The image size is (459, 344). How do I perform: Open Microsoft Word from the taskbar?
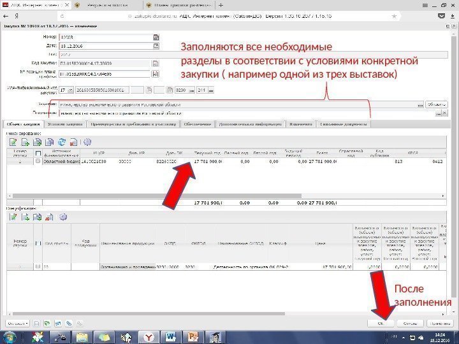(171, 337)
